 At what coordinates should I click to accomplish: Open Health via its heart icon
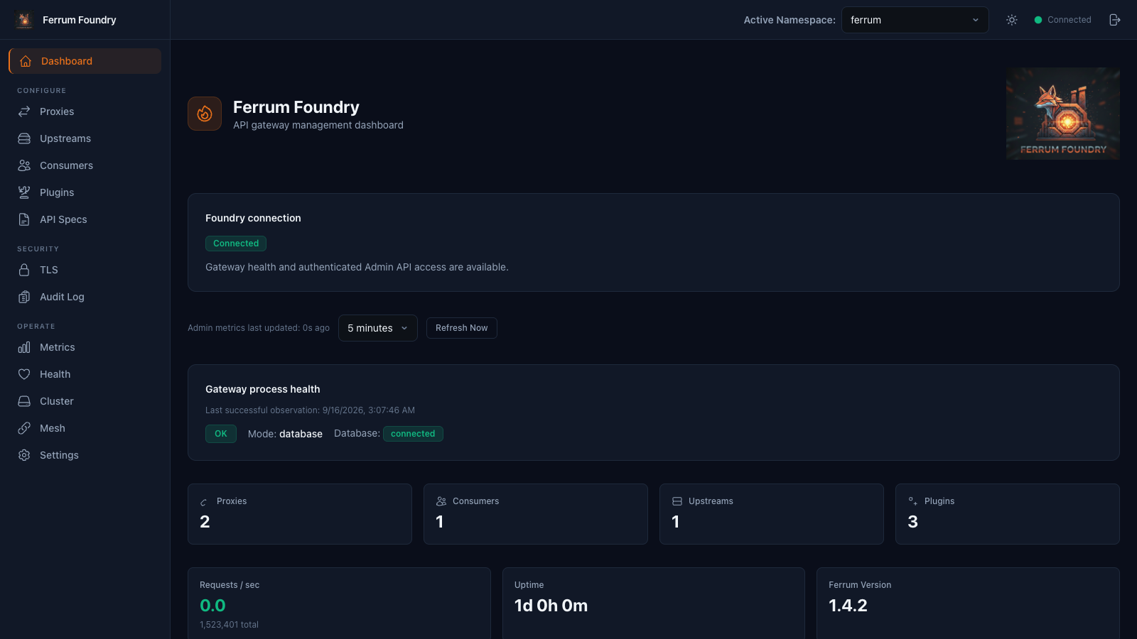[24, 374]
